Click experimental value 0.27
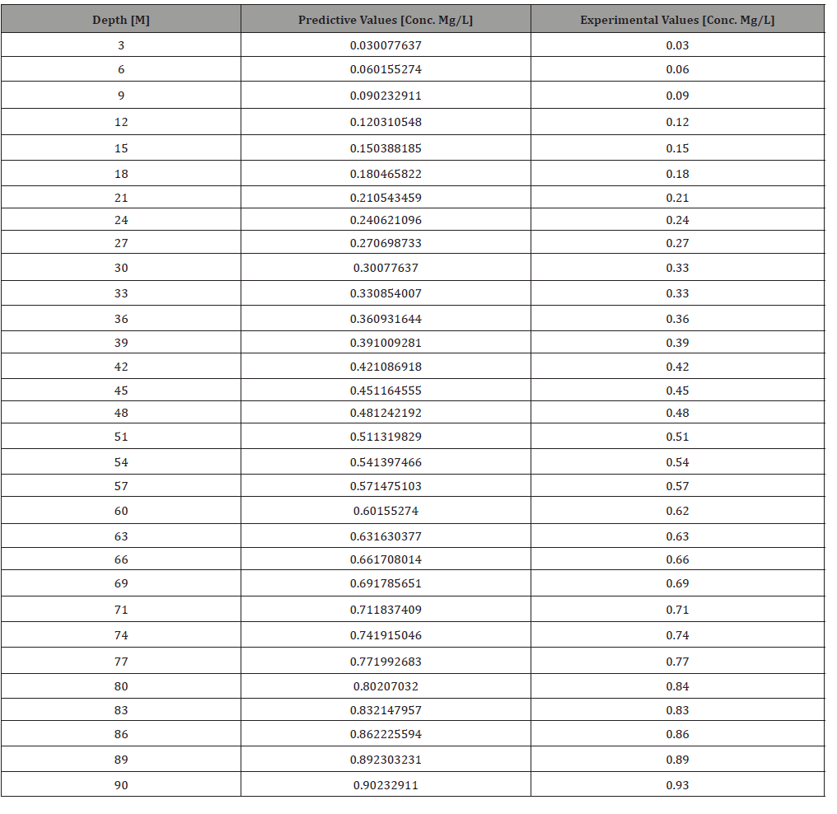837x814 pixels. [677, 243]
